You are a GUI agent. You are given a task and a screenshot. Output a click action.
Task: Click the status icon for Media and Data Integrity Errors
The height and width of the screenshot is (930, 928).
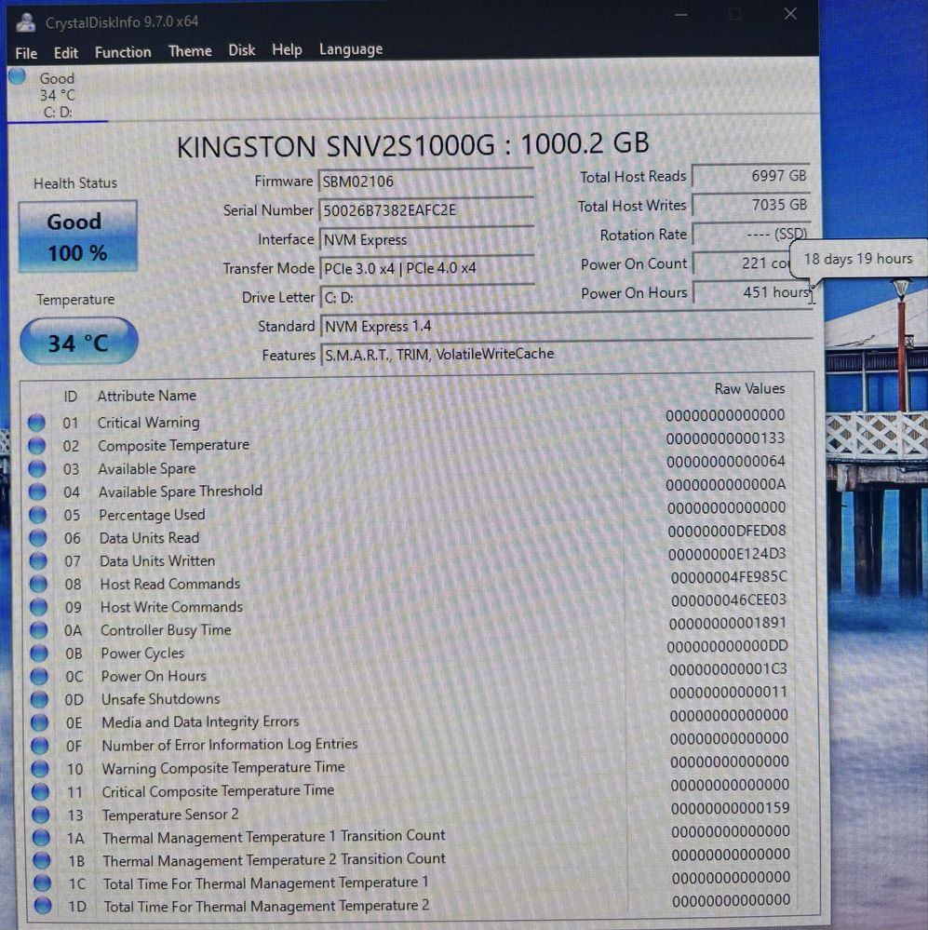coord(40,722)
